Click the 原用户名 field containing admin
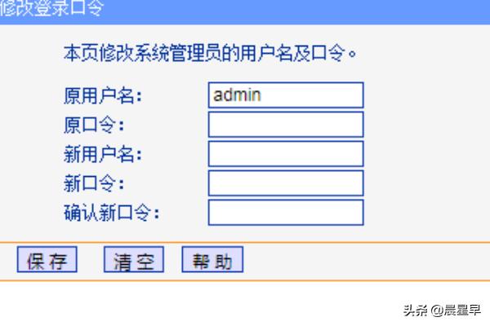The image size is (490, 326). tap(285, 95)
